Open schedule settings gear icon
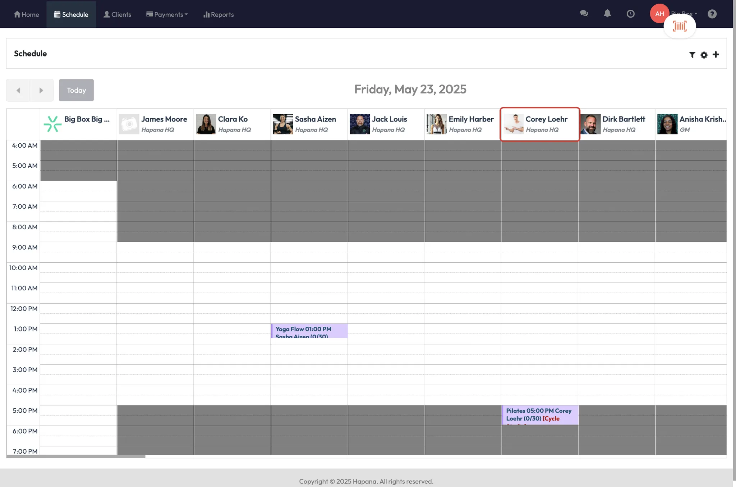 coord(704,55)
